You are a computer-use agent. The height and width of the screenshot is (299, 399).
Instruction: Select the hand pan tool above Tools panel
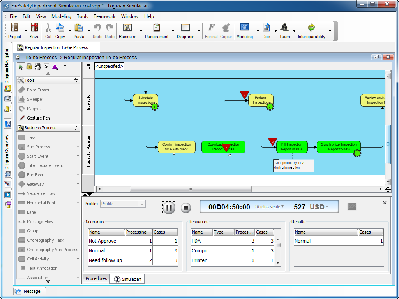click(x=38, y=66)
